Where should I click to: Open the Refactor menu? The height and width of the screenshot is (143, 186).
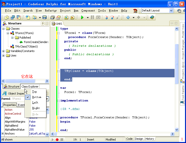(51, 10)
